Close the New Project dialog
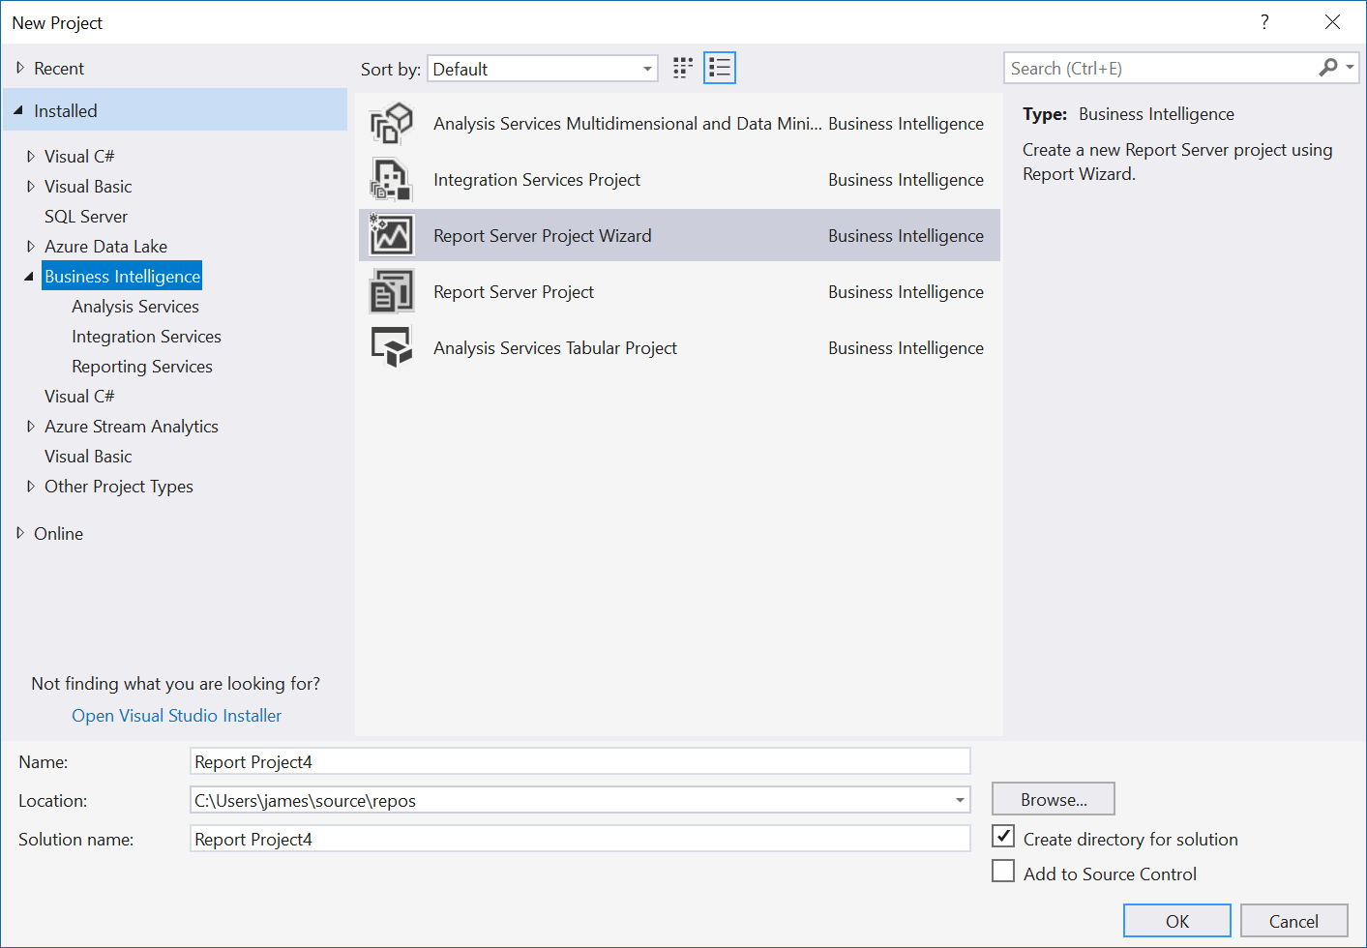The height and width of the screenshot is (948, 1367). [1332, 22]
